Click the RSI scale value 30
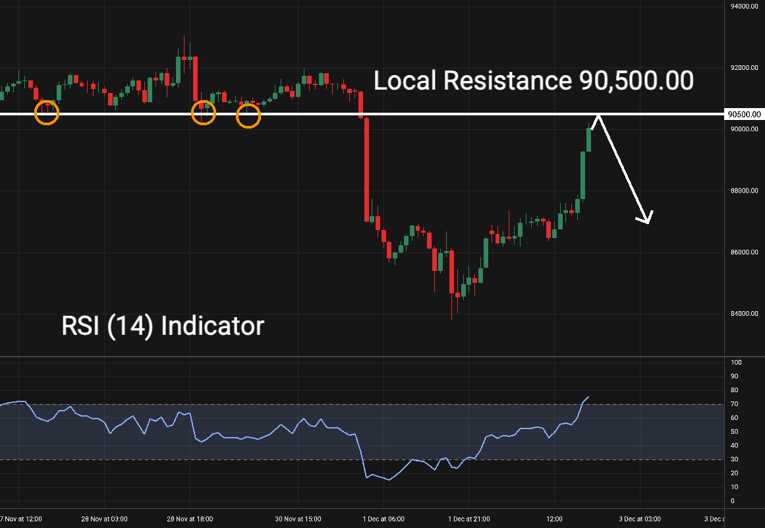Viewport: 765px width, 528px height. click(x=735, y=459)
